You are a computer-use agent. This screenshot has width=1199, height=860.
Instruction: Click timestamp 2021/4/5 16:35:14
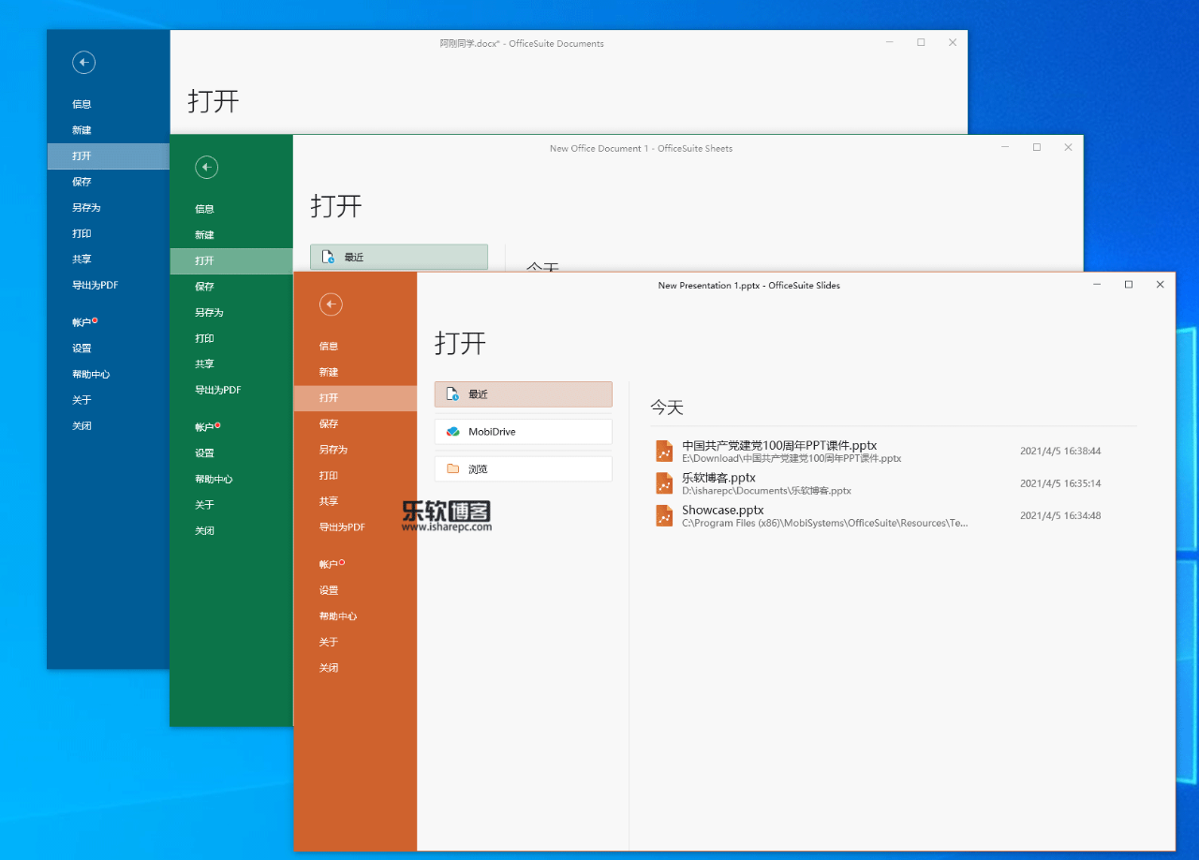(x=1060, y=483)
